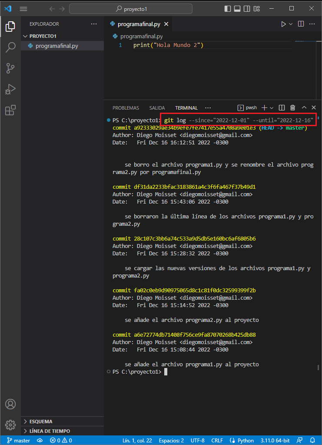The height and width of the screenshot is (445, 322).
Task: Click commit hash fa02c0eb9d90975 in terminal
Action: 195,290
